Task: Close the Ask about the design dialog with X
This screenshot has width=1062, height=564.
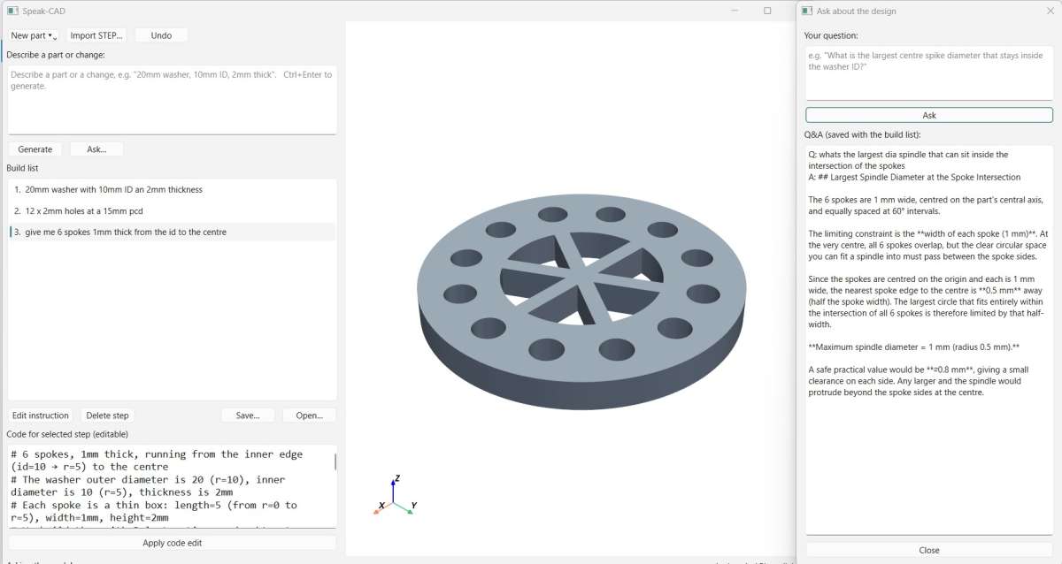Action: (1050, 11)
